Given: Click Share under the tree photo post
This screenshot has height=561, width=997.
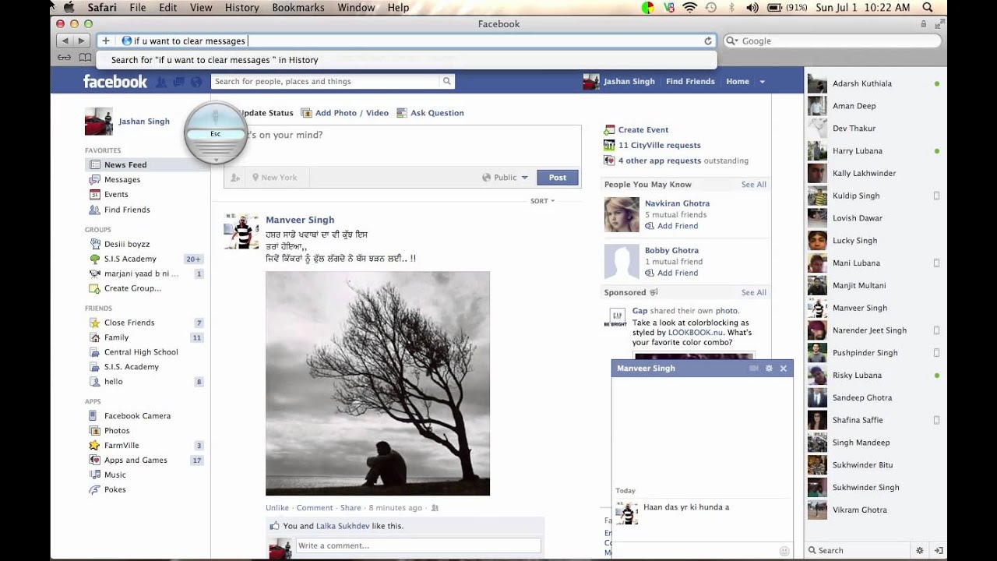Looking at the screenshot, I should (351, 508).
